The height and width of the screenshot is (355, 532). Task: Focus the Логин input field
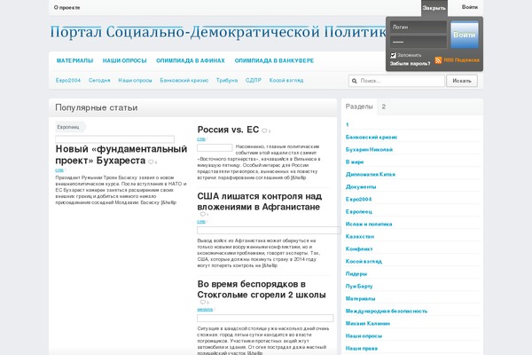(418, 27)
